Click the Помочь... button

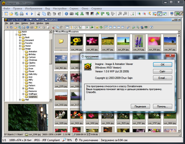point(162,106)
